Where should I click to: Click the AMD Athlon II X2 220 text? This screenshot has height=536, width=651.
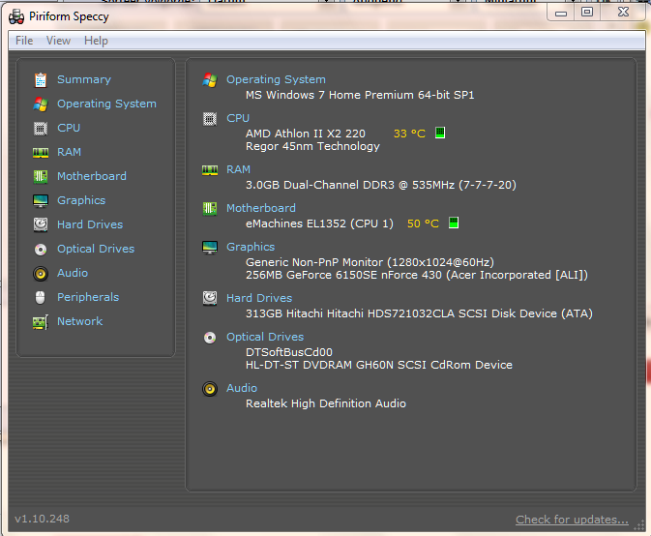click(305, 134)
